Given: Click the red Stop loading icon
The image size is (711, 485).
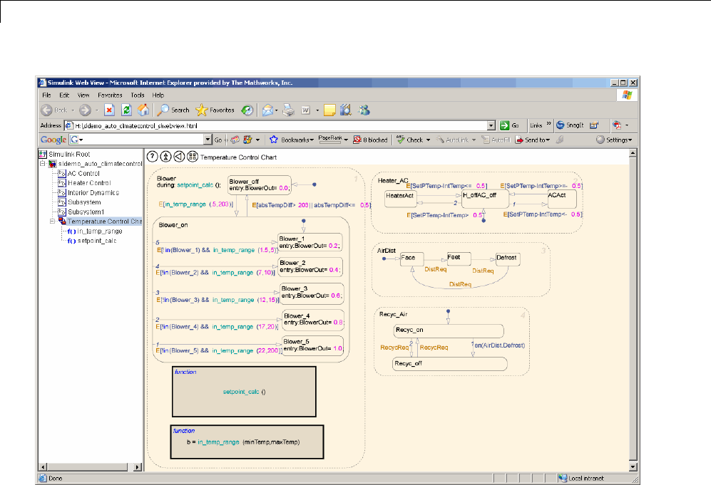Looking at the screenshot, I should (109, 110).
